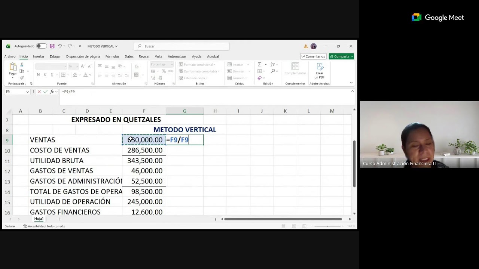Open Insert Function via the fx icon

52,92
